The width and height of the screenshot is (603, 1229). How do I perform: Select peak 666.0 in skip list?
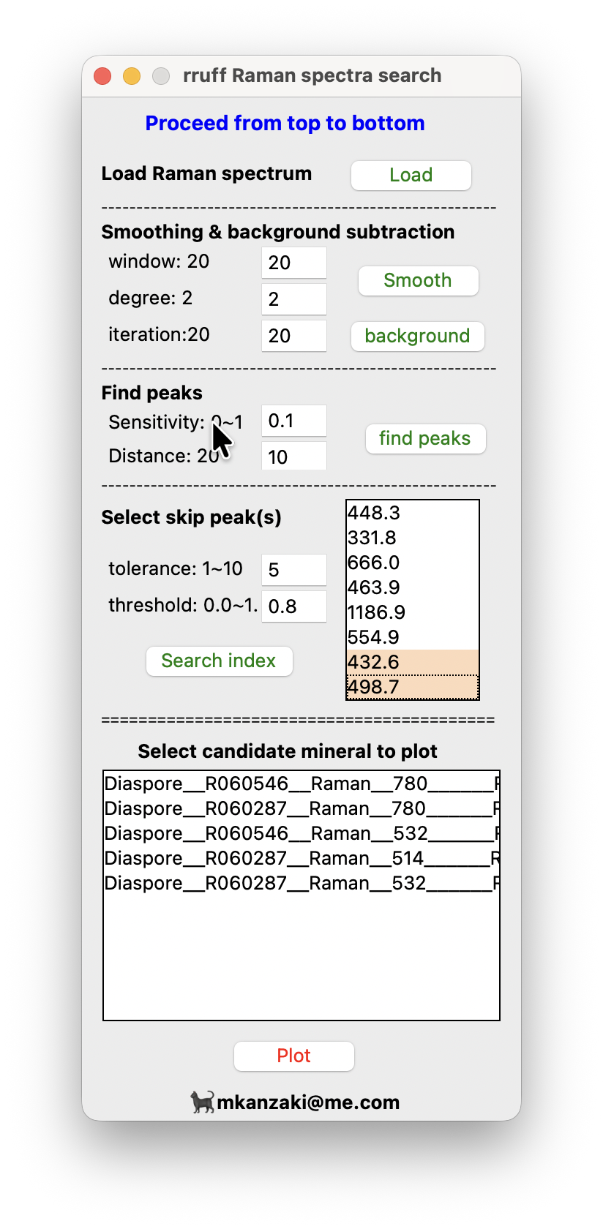412,563
